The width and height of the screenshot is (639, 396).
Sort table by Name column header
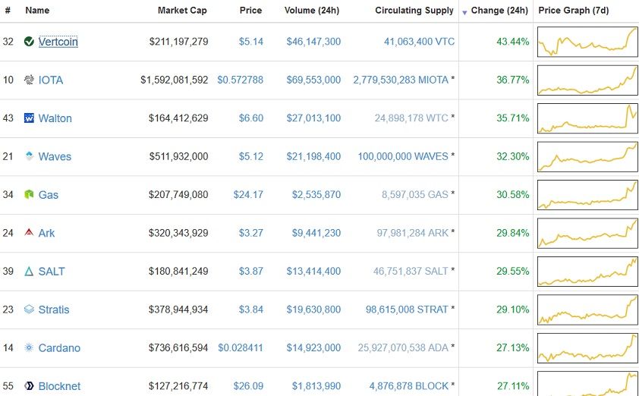point(37,11)
